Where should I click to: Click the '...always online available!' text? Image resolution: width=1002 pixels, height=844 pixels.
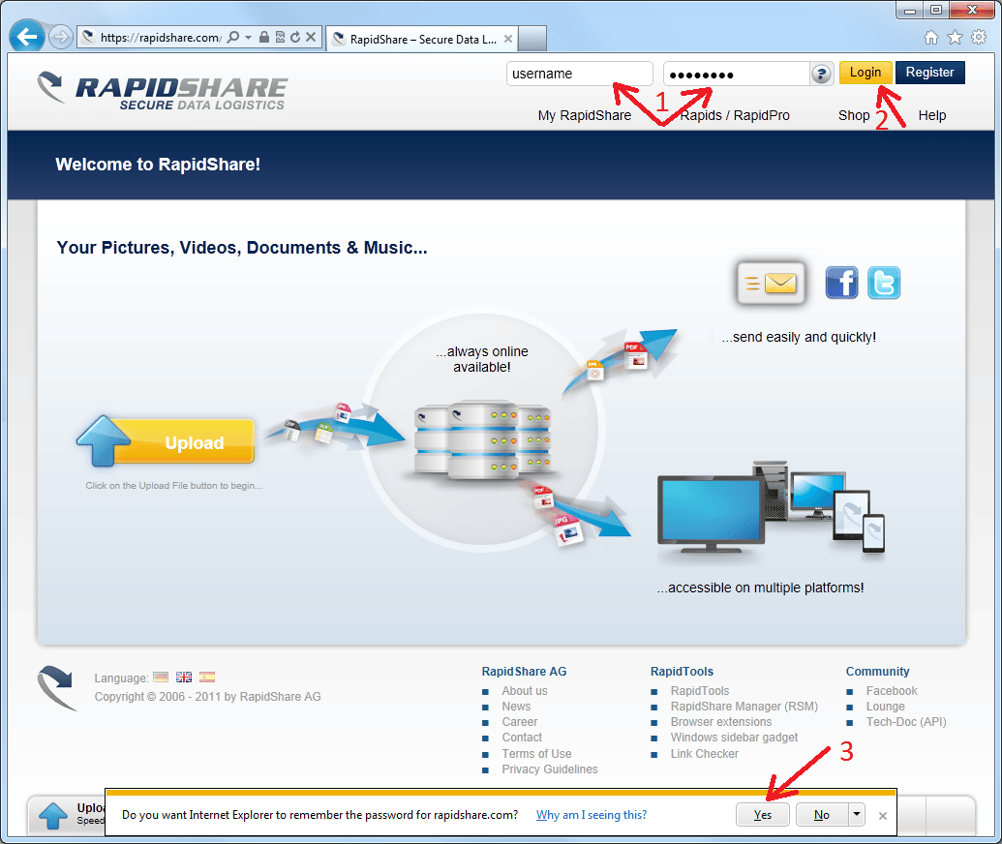482,359
